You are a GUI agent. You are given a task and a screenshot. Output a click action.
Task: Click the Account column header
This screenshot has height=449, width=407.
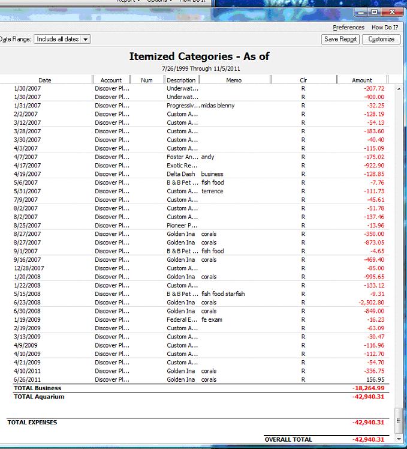(x=111, y=80)
